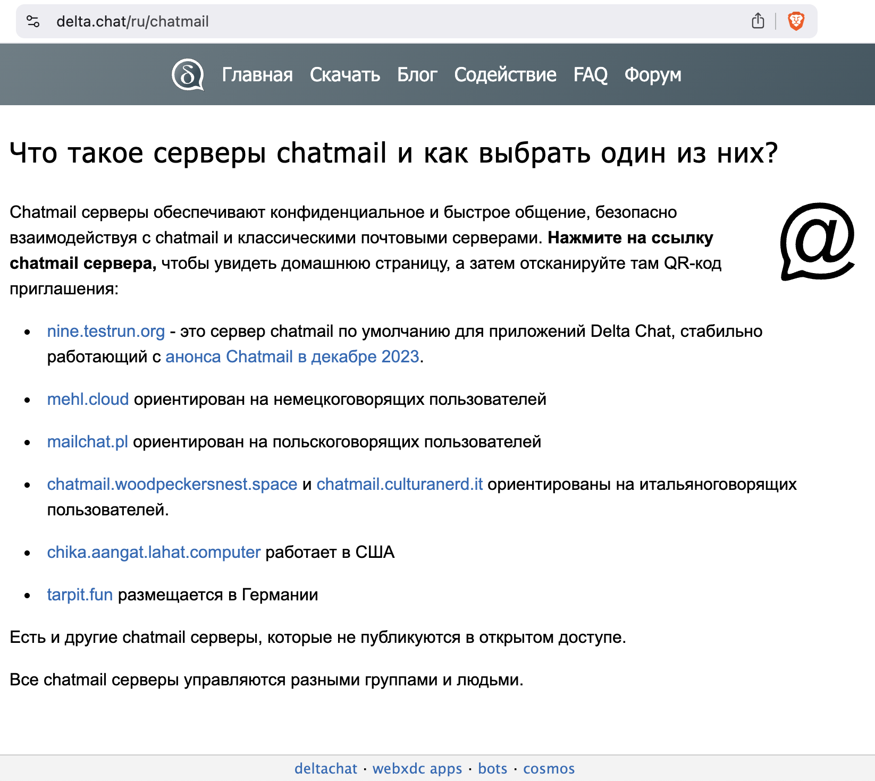Open the site settings icon in address bar

33,21
